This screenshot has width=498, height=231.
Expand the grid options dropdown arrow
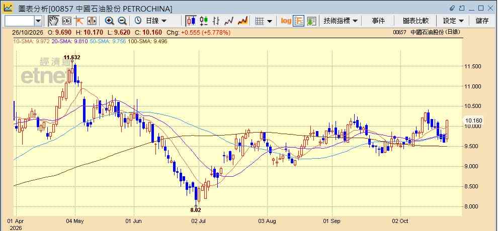(270, 21)
